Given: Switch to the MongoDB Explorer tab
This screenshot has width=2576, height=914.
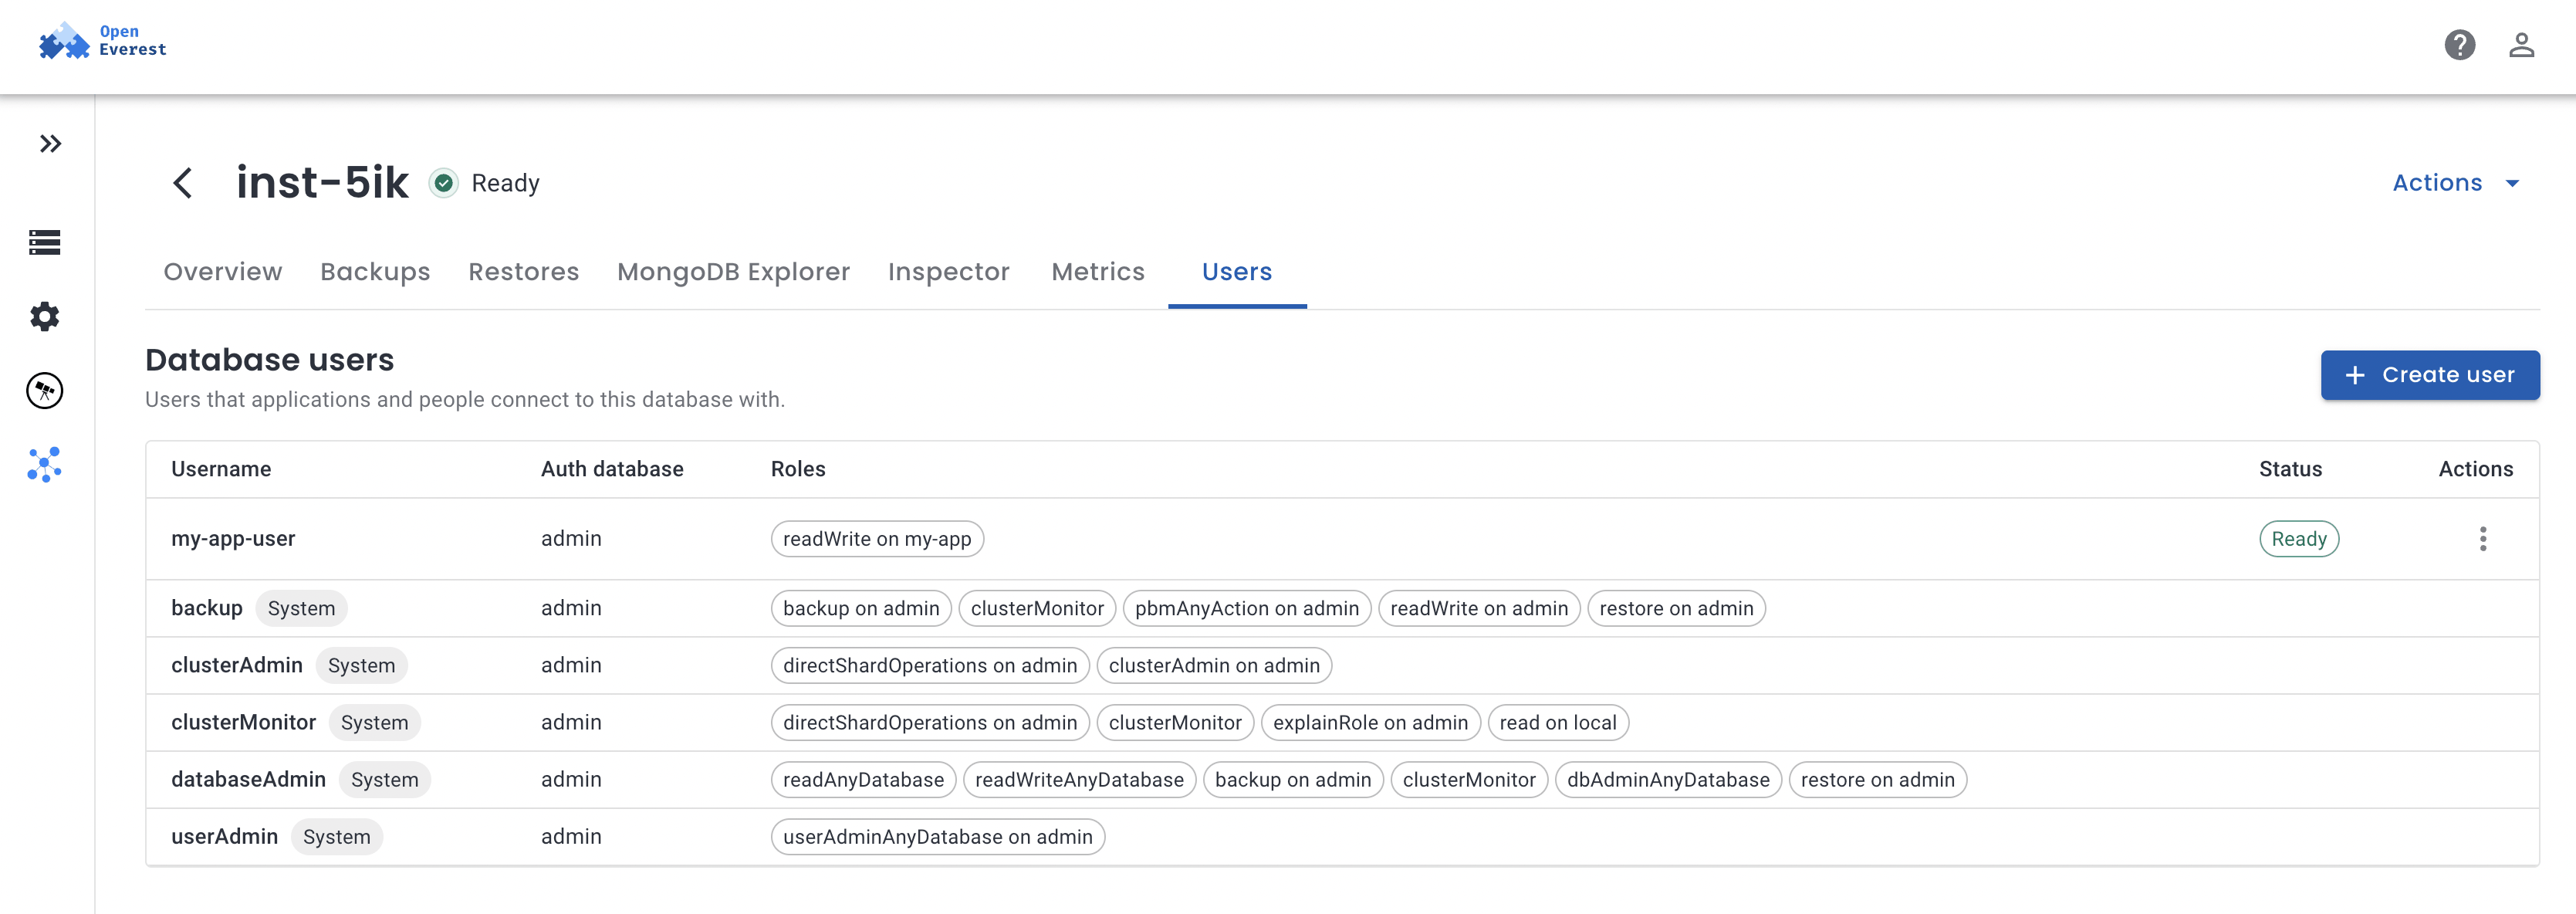Looking at the screenshot, I should (x=733, y=272).
